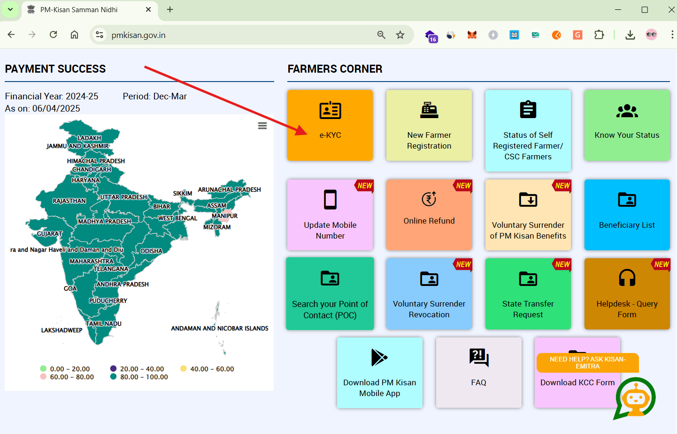
Task: Open Kisan-eMitra chatbot robot icon
Action: click(x=635, y=399)
